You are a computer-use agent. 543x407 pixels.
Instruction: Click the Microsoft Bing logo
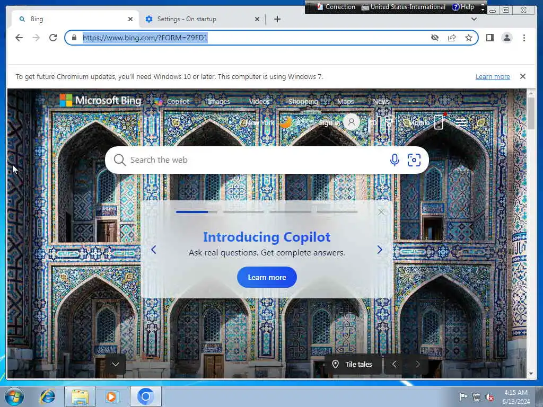click(x=100, y=101)
